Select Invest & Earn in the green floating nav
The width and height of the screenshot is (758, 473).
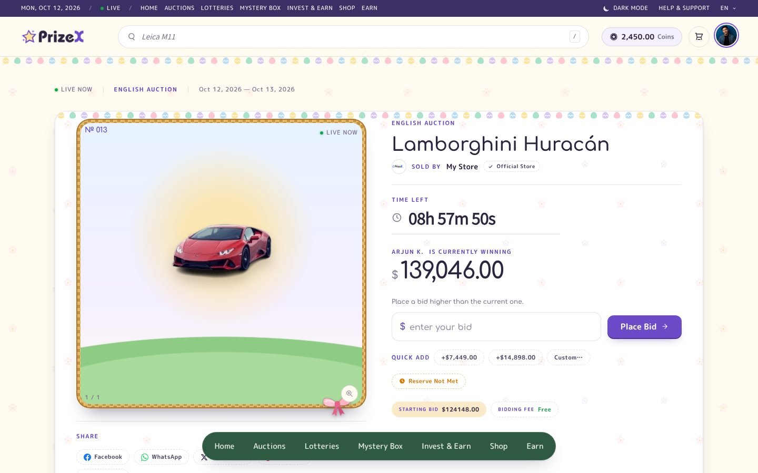click(446, 446)
